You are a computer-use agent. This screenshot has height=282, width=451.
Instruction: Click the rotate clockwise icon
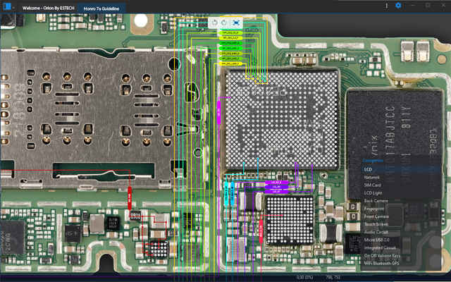tap(225, 23)
